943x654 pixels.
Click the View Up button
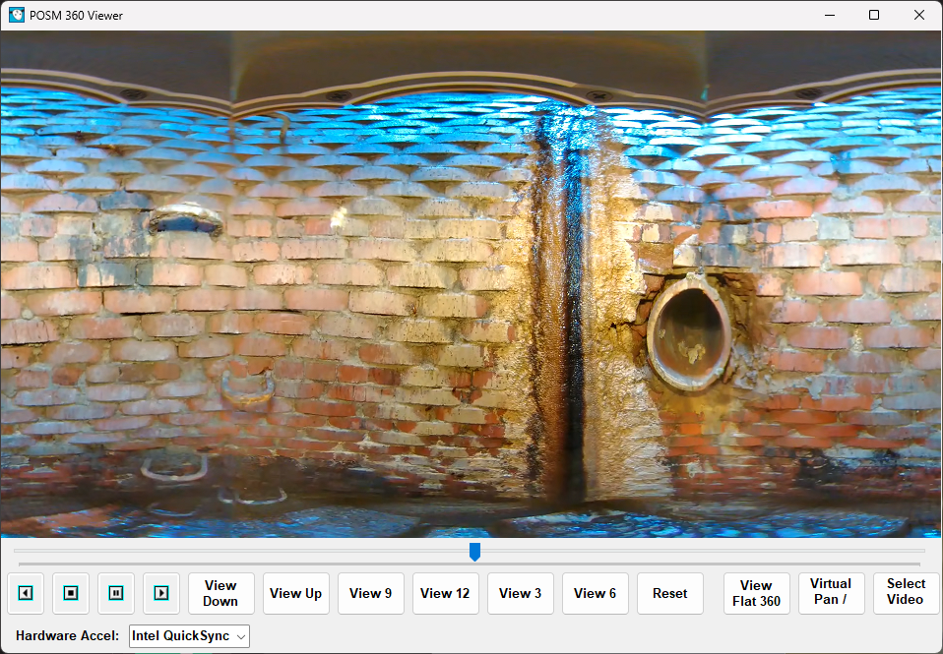coord(296,593)
